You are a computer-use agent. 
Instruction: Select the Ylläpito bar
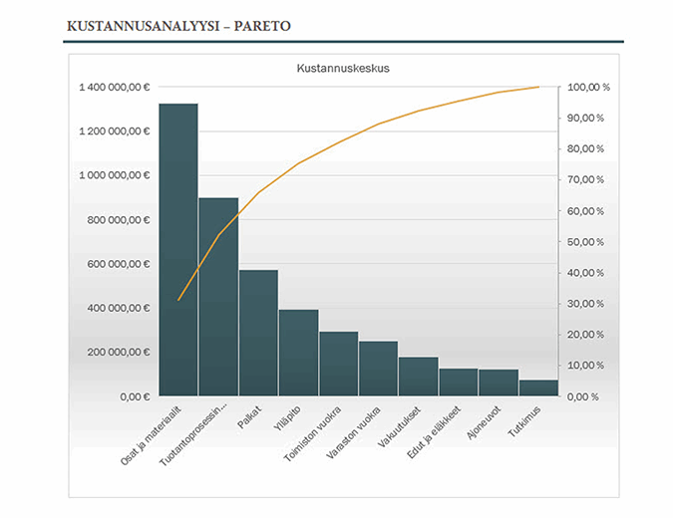298,353
